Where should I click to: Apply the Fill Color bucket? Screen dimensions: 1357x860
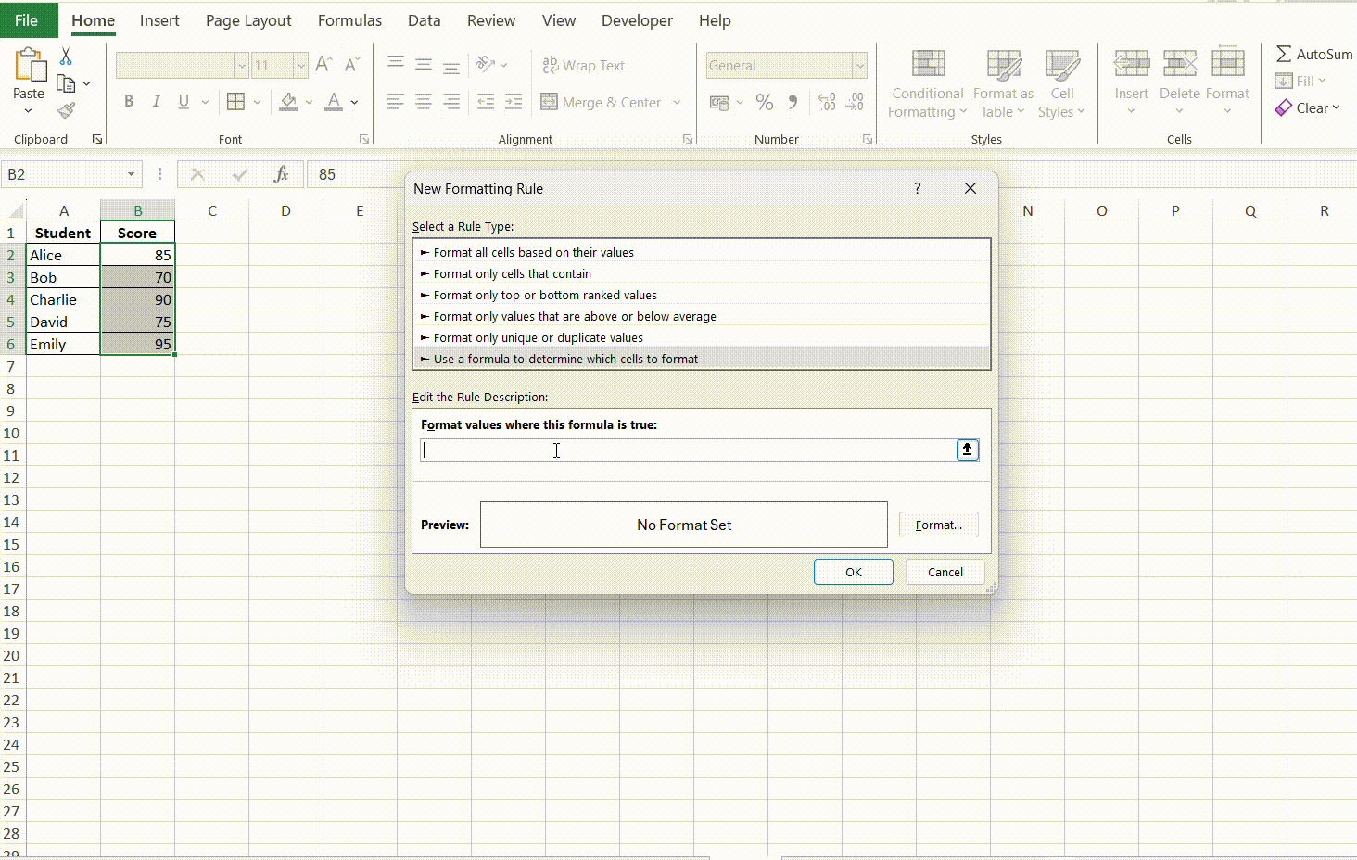[x=288, y=101]
